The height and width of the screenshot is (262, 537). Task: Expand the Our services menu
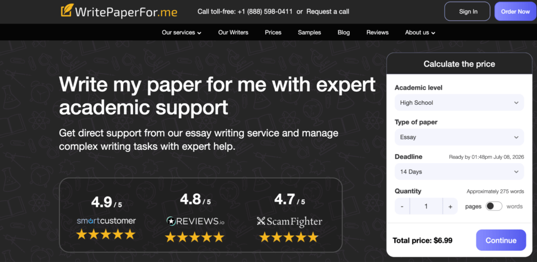[x=181, y=32]
